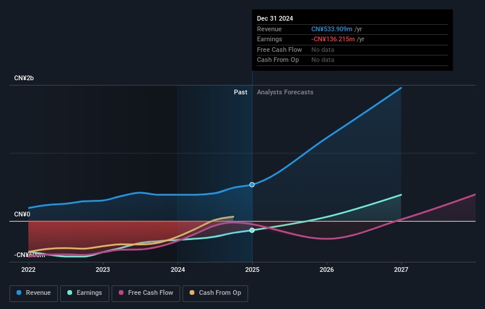Image resolution: width=485 pixels, height=309 pixels.
Task: Click the 2024 x-axis label
Action: coord(177,269)
